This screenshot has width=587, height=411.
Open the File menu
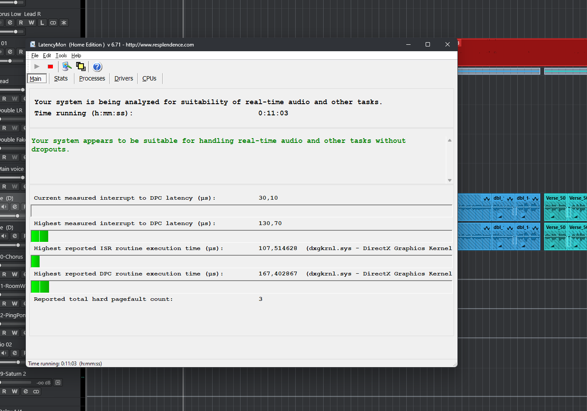[35, 56]
